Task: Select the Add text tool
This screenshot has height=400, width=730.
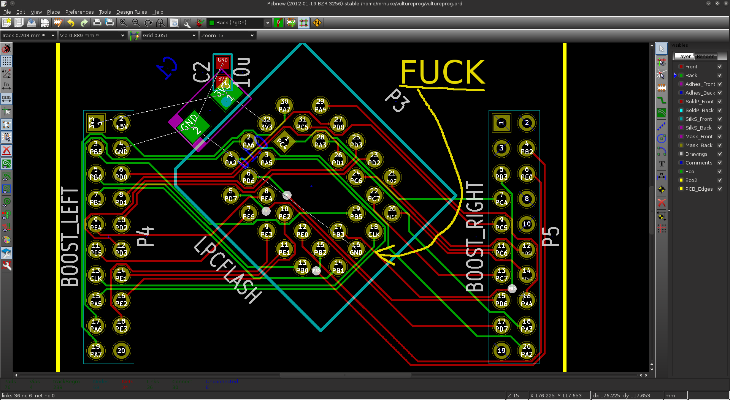Action: [x=662, y=164]
